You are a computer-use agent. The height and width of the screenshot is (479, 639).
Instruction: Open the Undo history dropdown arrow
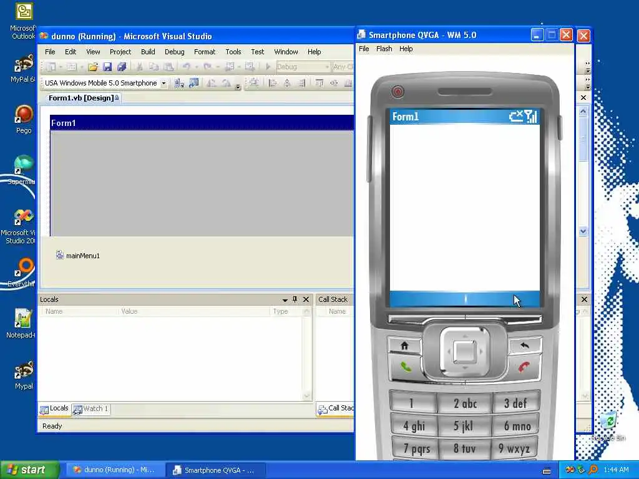click(197, 67)
